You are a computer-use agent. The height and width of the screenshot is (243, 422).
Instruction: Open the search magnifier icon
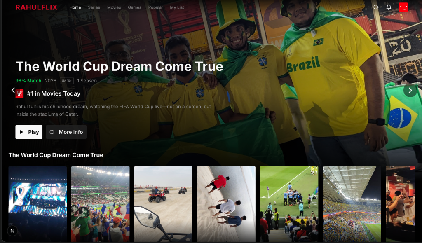tap(376, 7)
